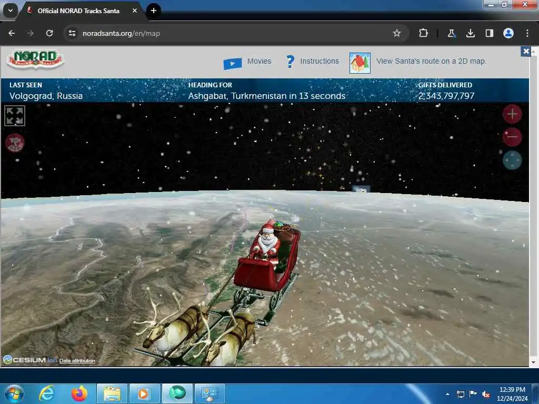
Task: Launch Internet Explorer from the taskbar
Action: (47, 393)
